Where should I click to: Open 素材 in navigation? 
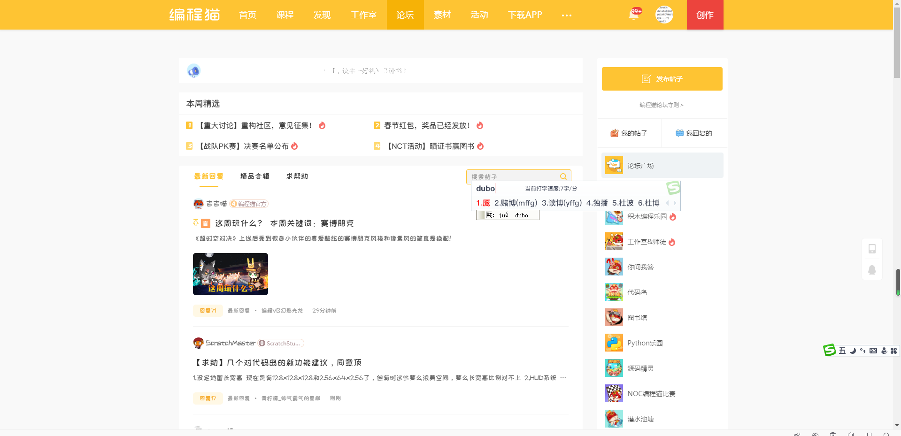(442, 15)
